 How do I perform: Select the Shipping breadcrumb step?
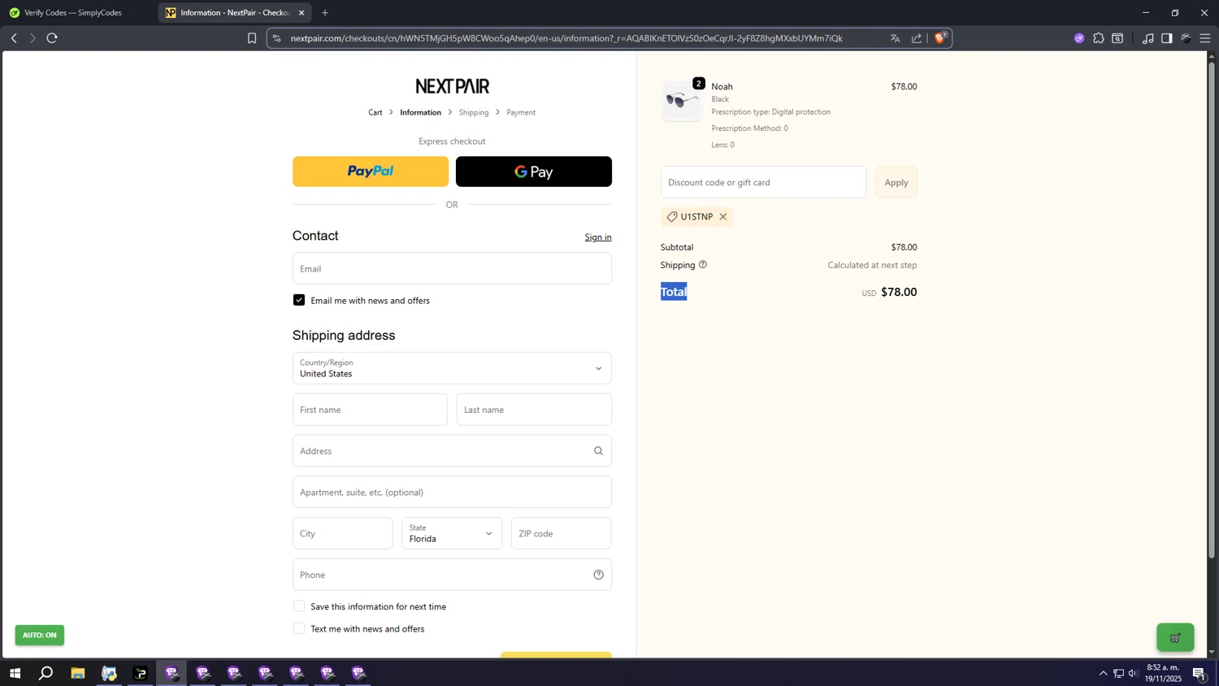(x=474, y=113)
